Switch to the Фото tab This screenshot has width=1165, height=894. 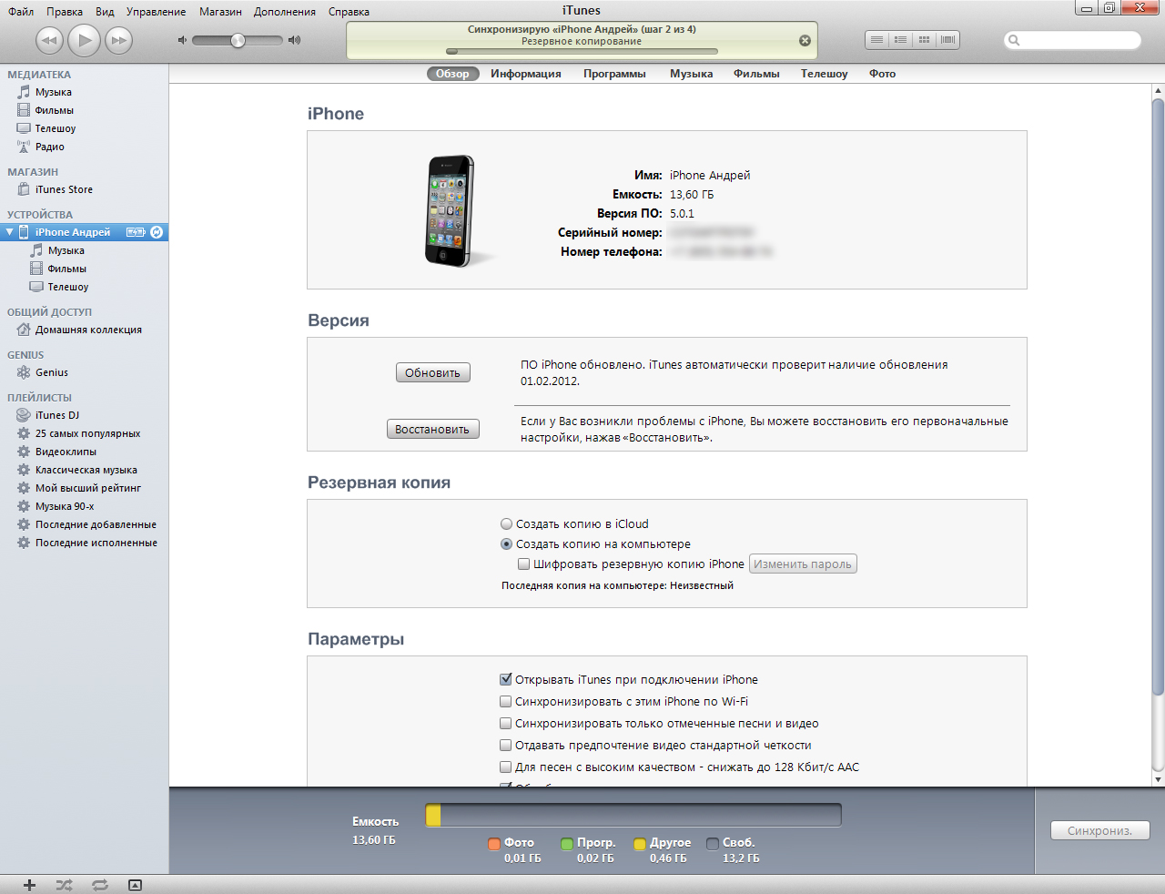(x=882, y=74)
